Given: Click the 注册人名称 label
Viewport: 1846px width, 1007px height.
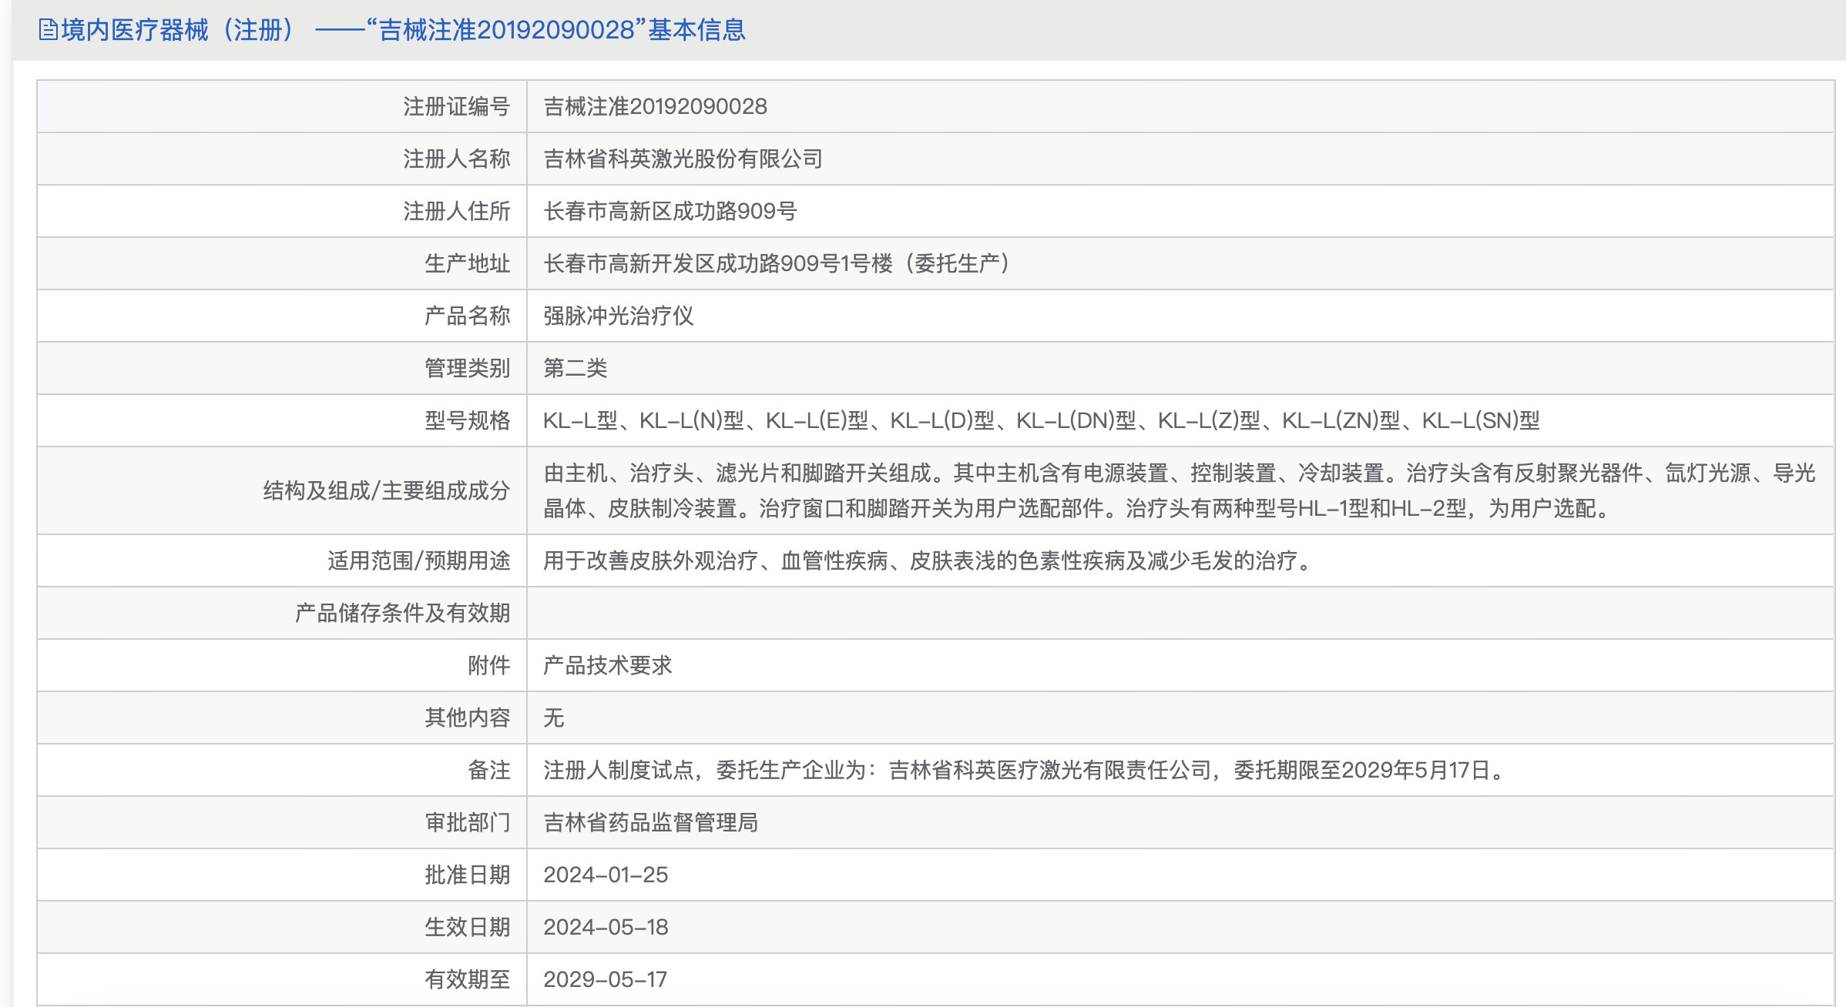Looking at the screenshot, I should (456, 159).
